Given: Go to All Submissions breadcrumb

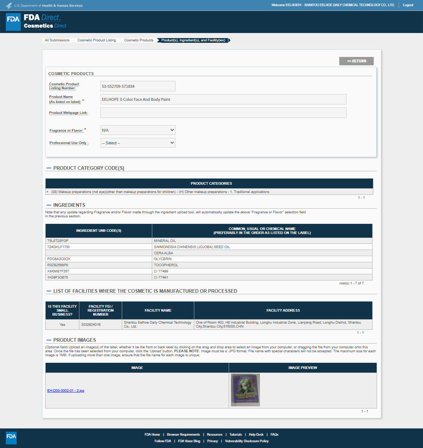Looking at the screenshot, I should 57,40.
